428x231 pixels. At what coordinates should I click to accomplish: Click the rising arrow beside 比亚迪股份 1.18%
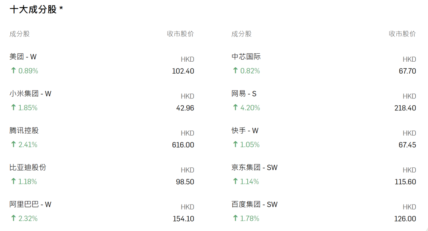tap(13, 182)
